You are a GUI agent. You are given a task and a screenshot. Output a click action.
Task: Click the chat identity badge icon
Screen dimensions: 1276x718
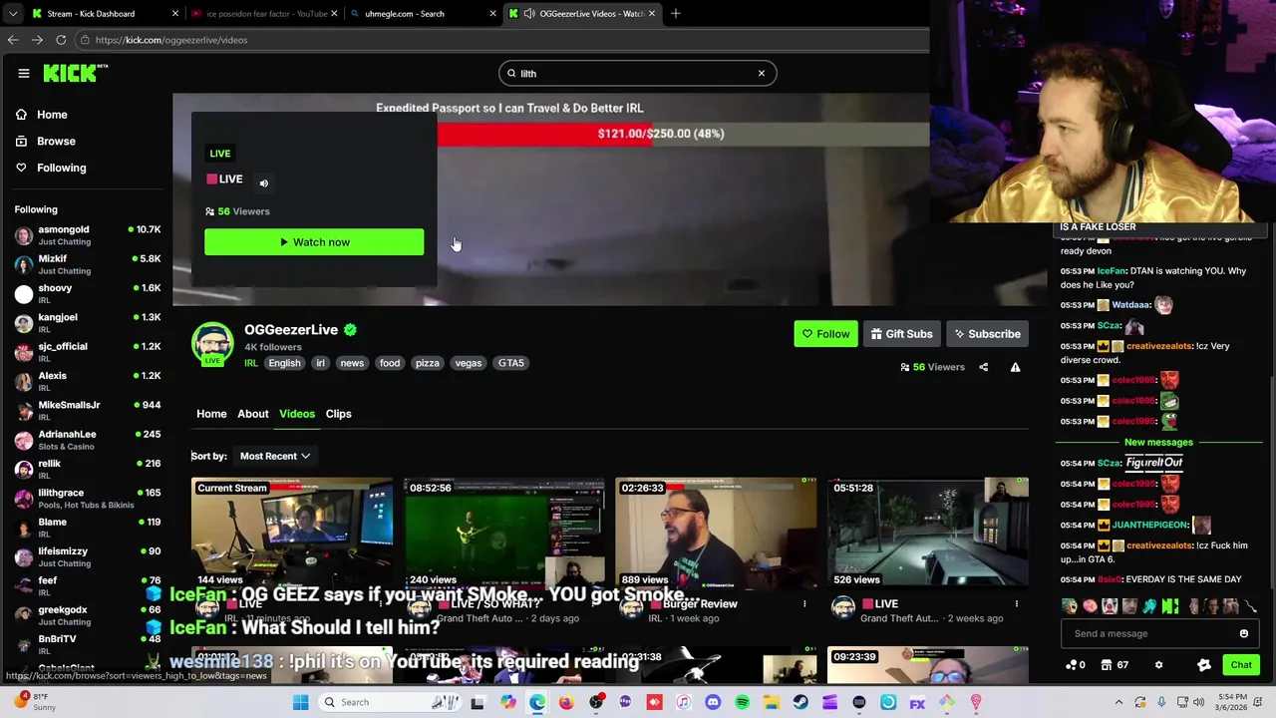tap(1204, 665)
